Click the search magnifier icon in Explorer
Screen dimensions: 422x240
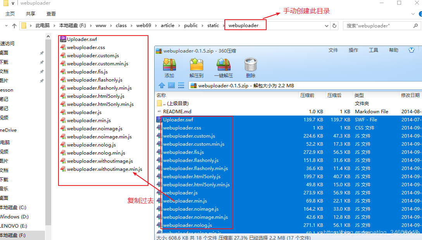point(415,26)
